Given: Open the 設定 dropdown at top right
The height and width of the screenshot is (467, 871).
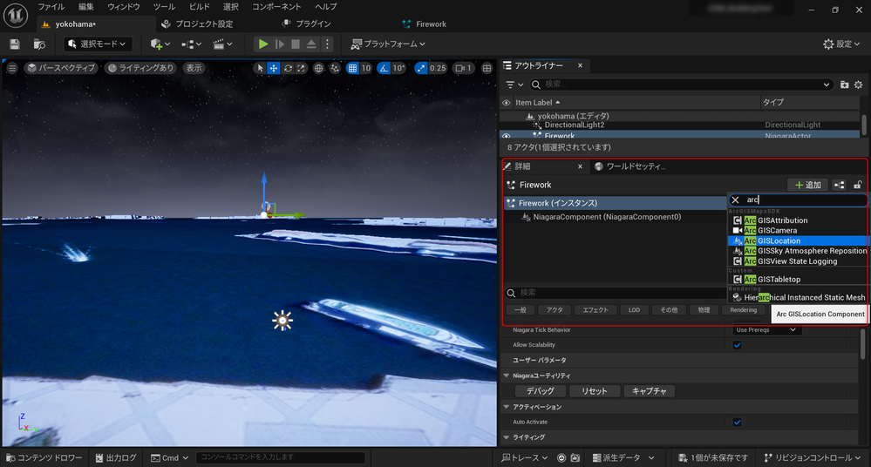Looking at the screenshot, I should [x=841, y=44].
